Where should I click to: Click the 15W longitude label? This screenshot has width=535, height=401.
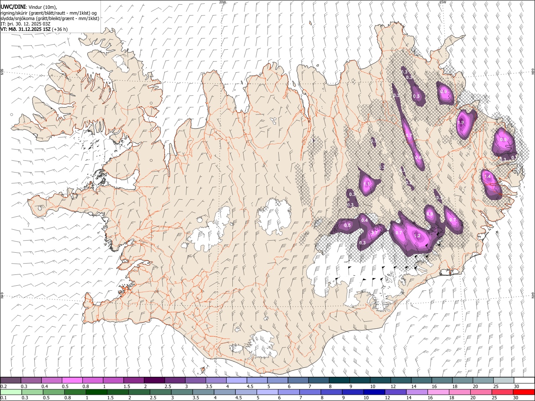coord(443,2)
